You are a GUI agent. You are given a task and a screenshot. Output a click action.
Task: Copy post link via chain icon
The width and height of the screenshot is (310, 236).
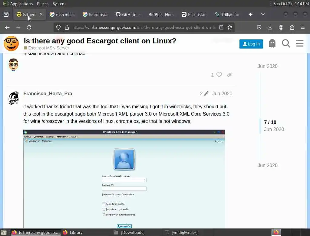[230, 75]
